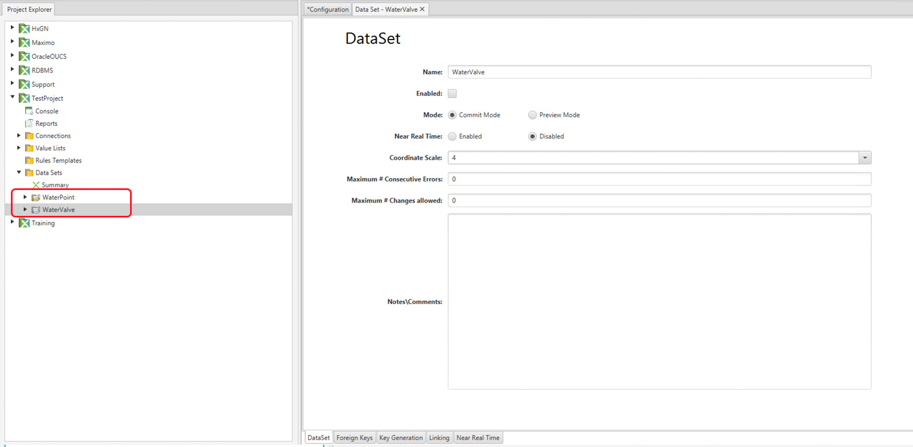
Task: Click the HxGN project icon
Action: tap(24, 29)
